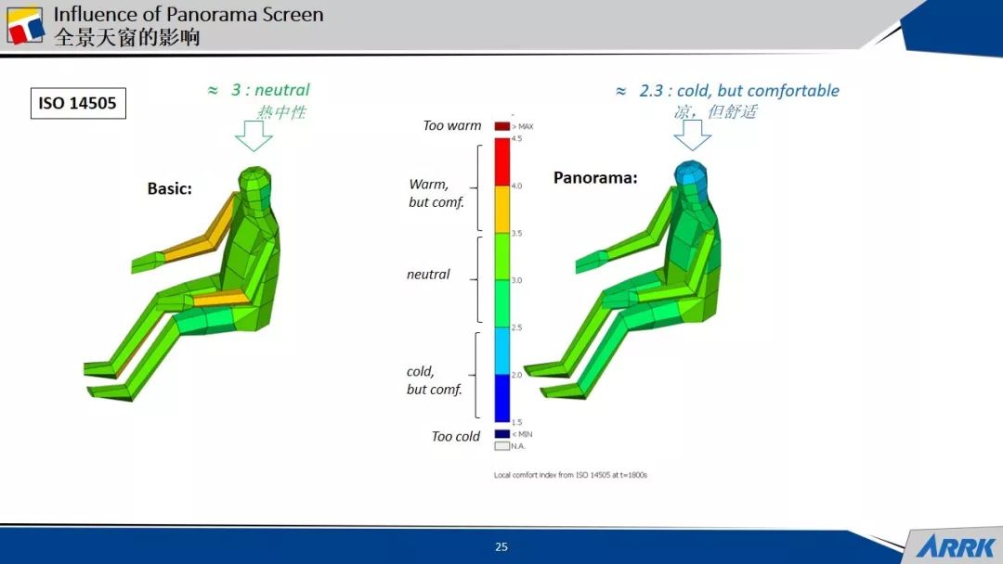Click the "Local comfort index" caption text

point(569,475)
